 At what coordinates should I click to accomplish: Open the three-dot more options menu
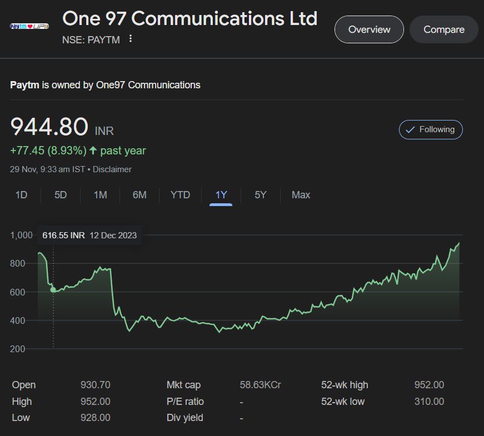pos(131,38)
